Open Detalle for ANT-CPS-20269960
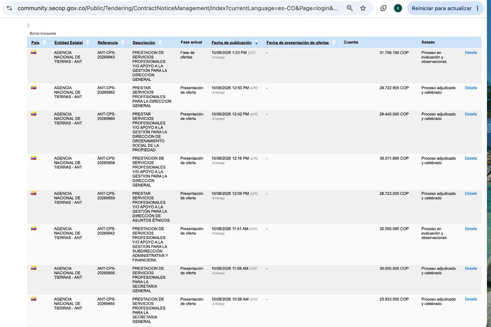The width and height of the screenshot is (491, 327). 471,114
